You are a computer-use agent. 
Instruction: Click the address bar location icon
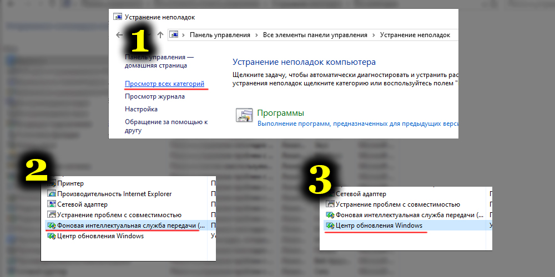pyautogui.click(x=174, y=35)
